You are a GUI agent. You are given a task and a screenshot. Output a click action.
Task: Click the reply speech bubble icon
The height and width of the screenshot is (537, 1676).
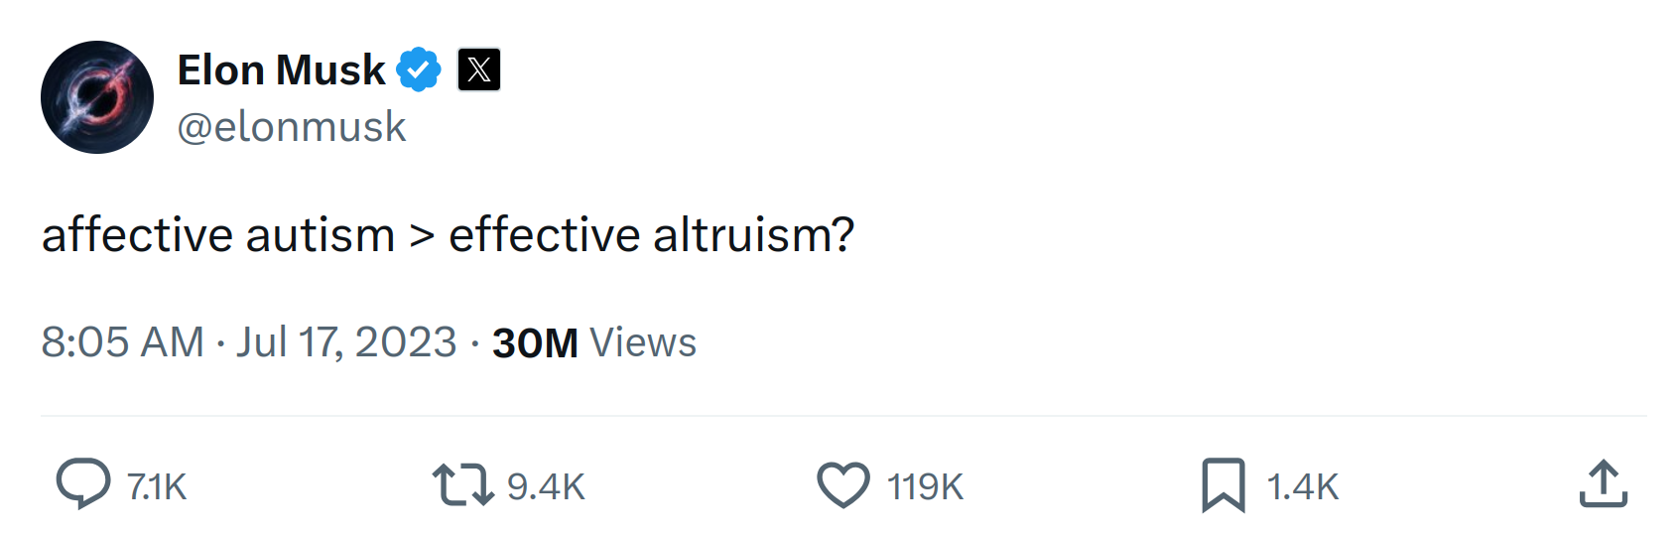83,484
